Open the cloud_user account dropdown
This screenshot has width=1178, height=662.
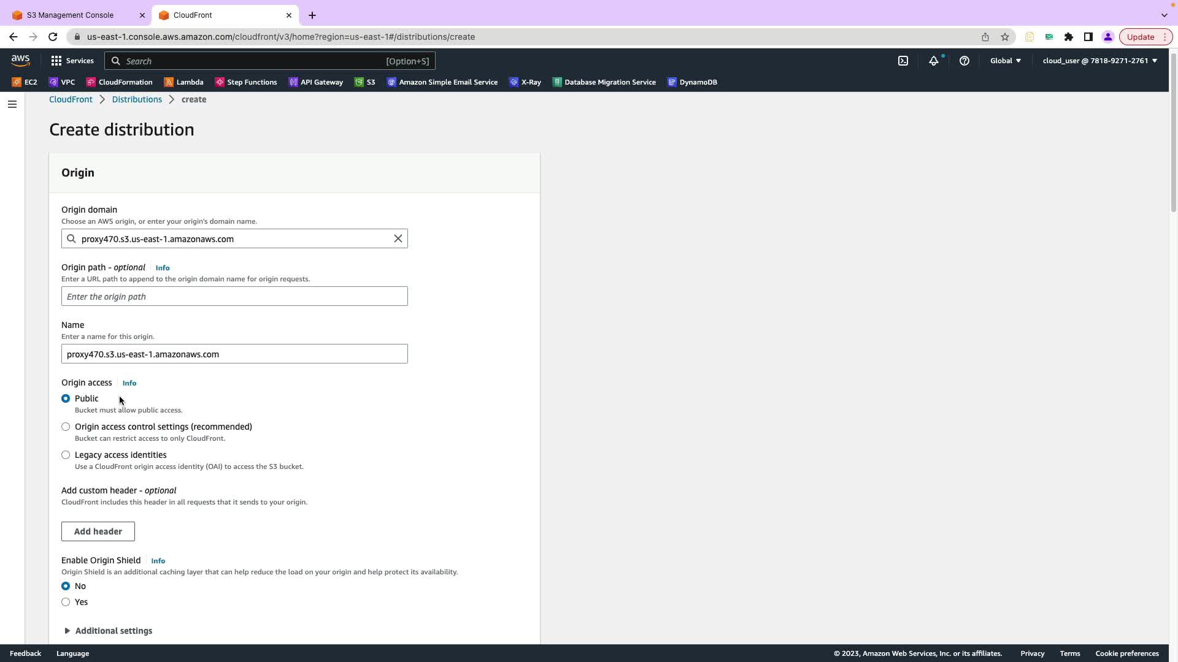point(1099,61)
